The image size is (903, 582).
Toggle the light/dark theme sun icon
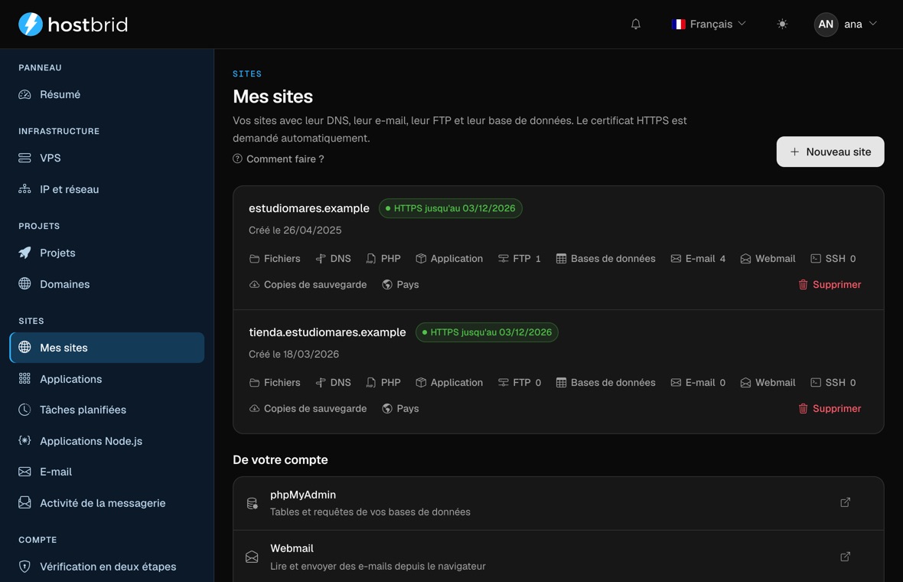click(x=782, y=25)
